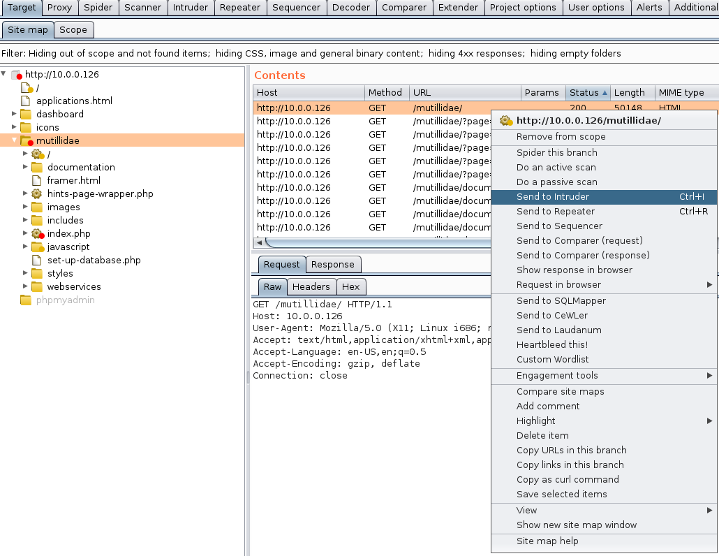The width and height of the screenshot is (719, 556).
Task: Select Delete item
Action: (604, 435)
